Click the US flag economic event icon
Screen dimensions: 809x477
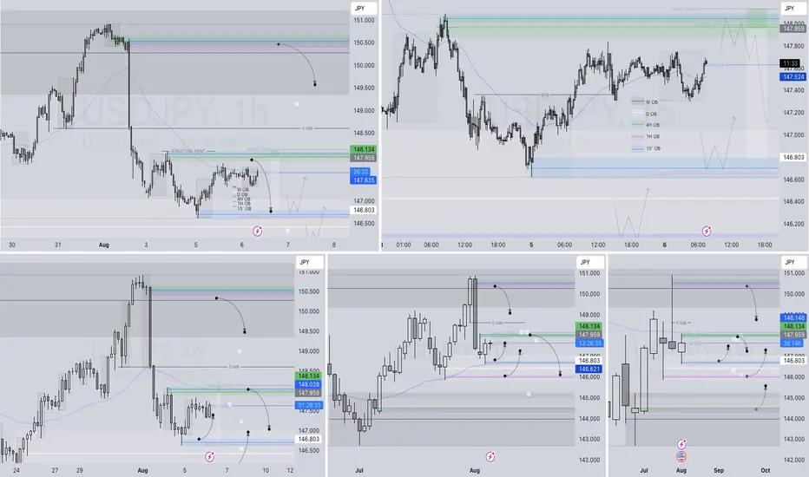pos(681,456)
